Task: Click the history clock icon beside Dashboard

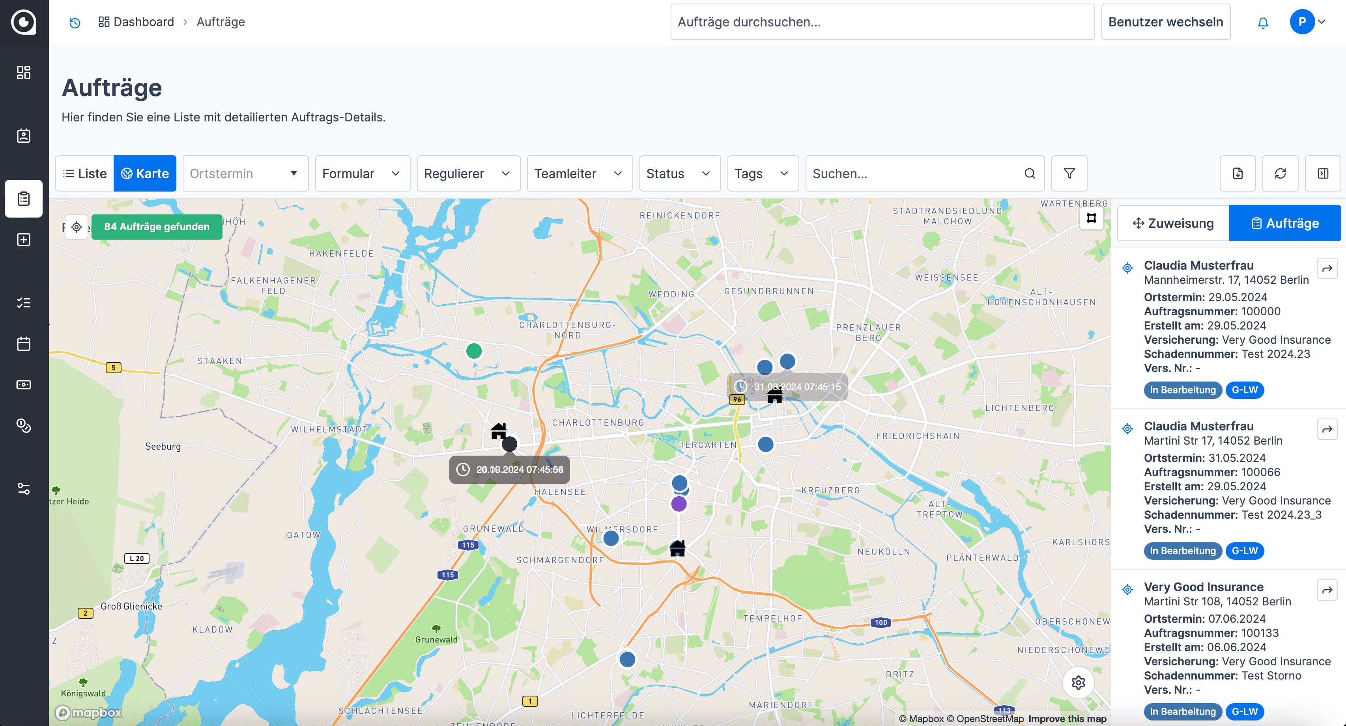Action: pyautogui.click(x=75, y=22)
